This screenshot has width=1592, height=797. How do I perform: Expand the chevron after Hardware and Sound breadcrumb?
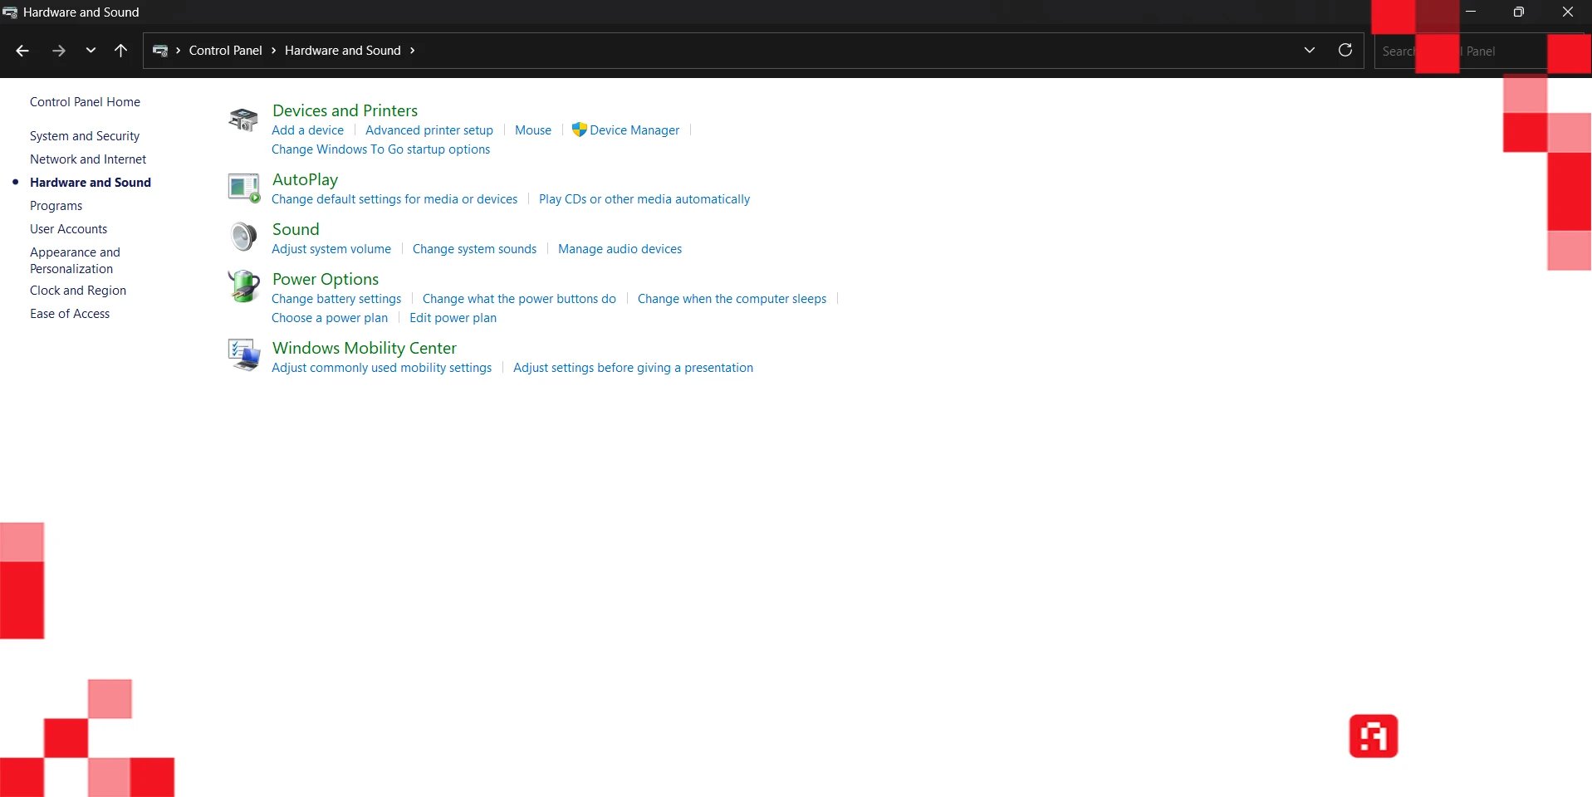coord(412,51)
